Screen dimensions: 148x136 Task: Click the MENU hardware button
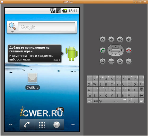click(111, 61)
